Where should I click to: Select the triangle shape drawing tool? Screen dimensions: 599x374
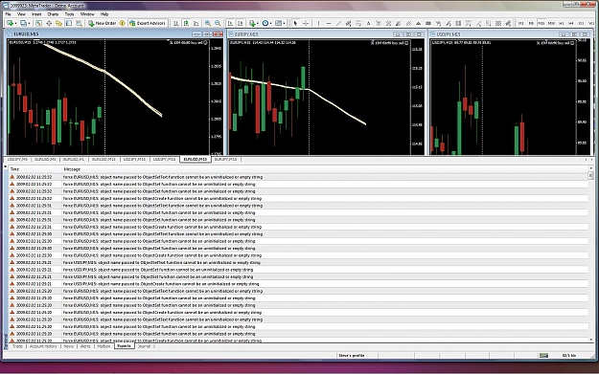(x=418, y=23)
